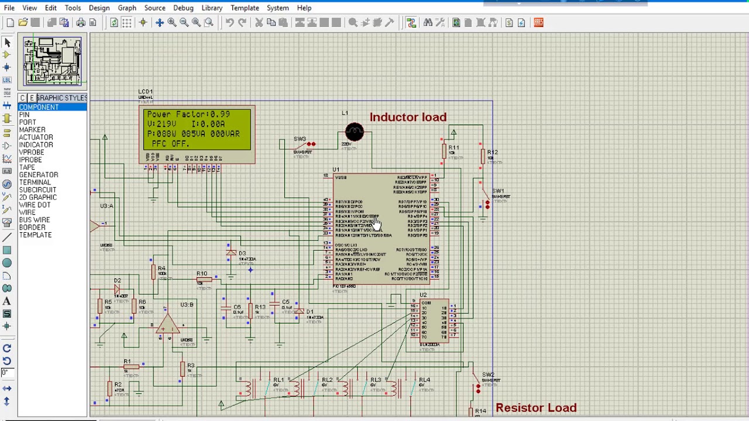The width and height of the screenshot is (749, 421).
Task: Run the electrical rules check
Action: tap(521, 23)
